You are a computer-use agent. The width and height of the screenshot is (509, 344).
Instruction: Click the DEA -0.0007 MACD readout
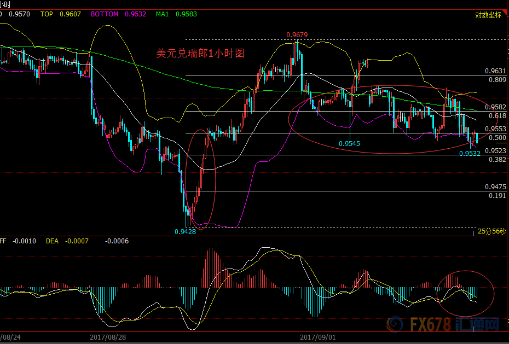tap(67, 241)
